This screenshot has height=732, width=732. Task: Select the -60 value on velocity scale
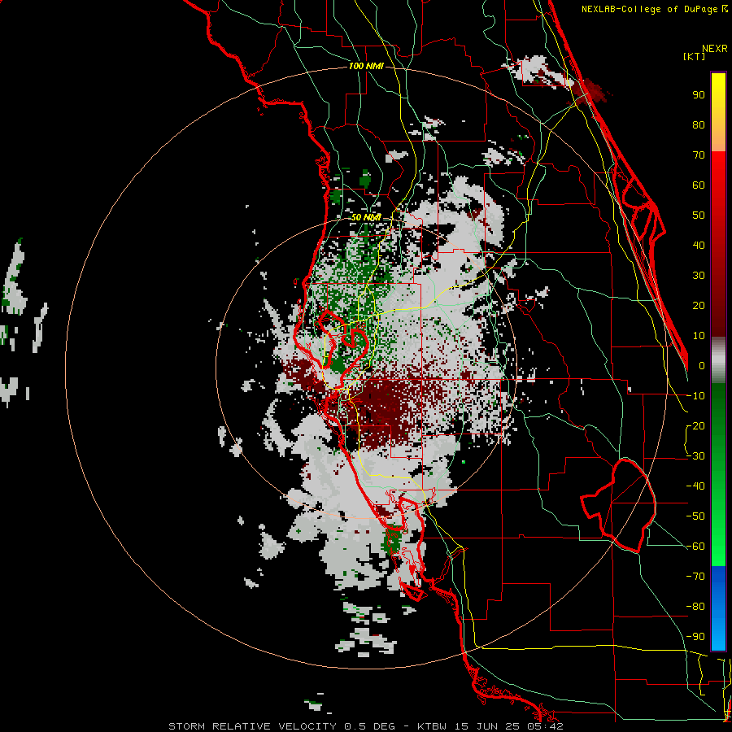(x=695, y=547)
